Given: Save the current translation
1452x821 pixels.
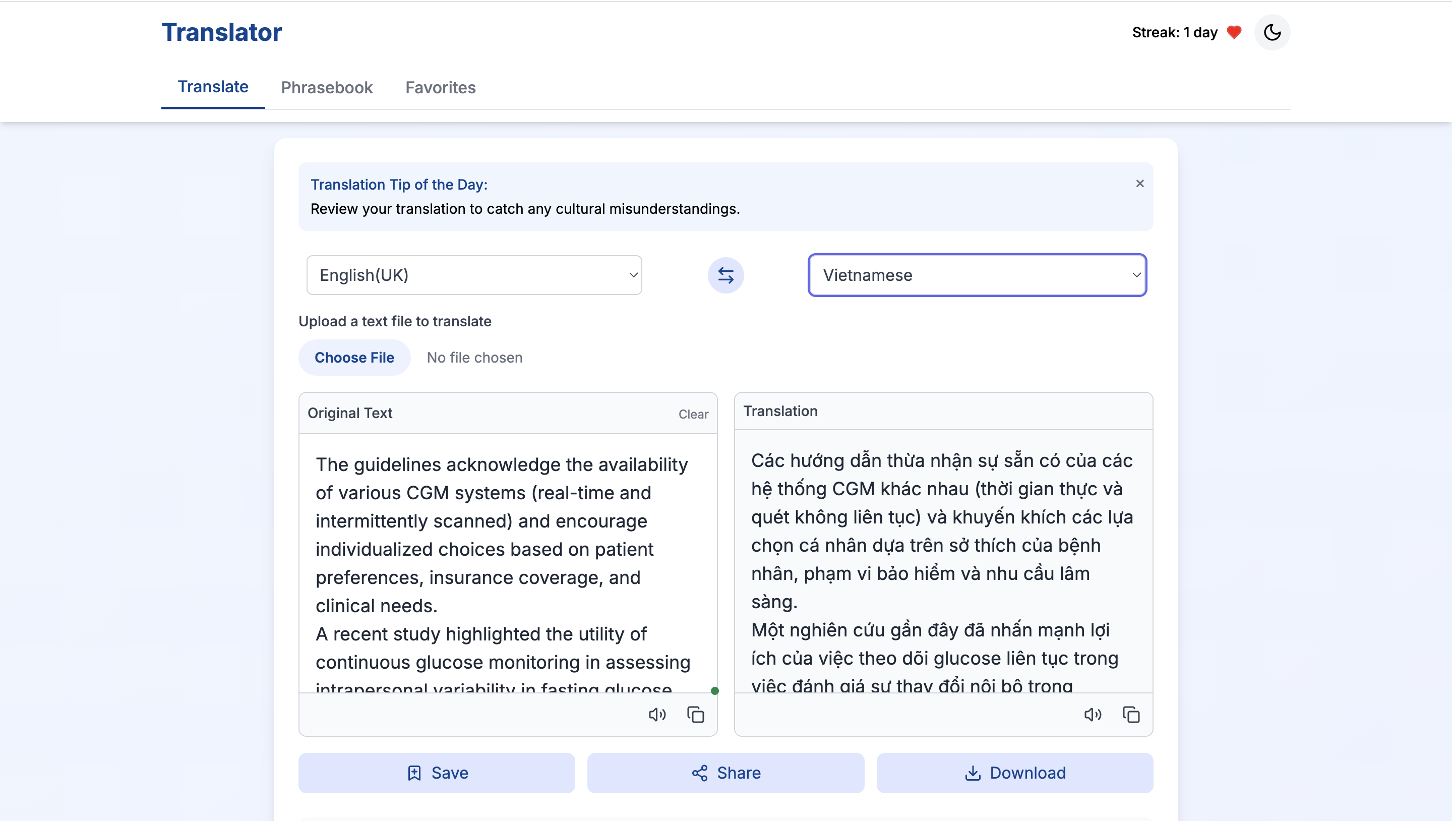Looking at the screenshot, I should (437, 773).
